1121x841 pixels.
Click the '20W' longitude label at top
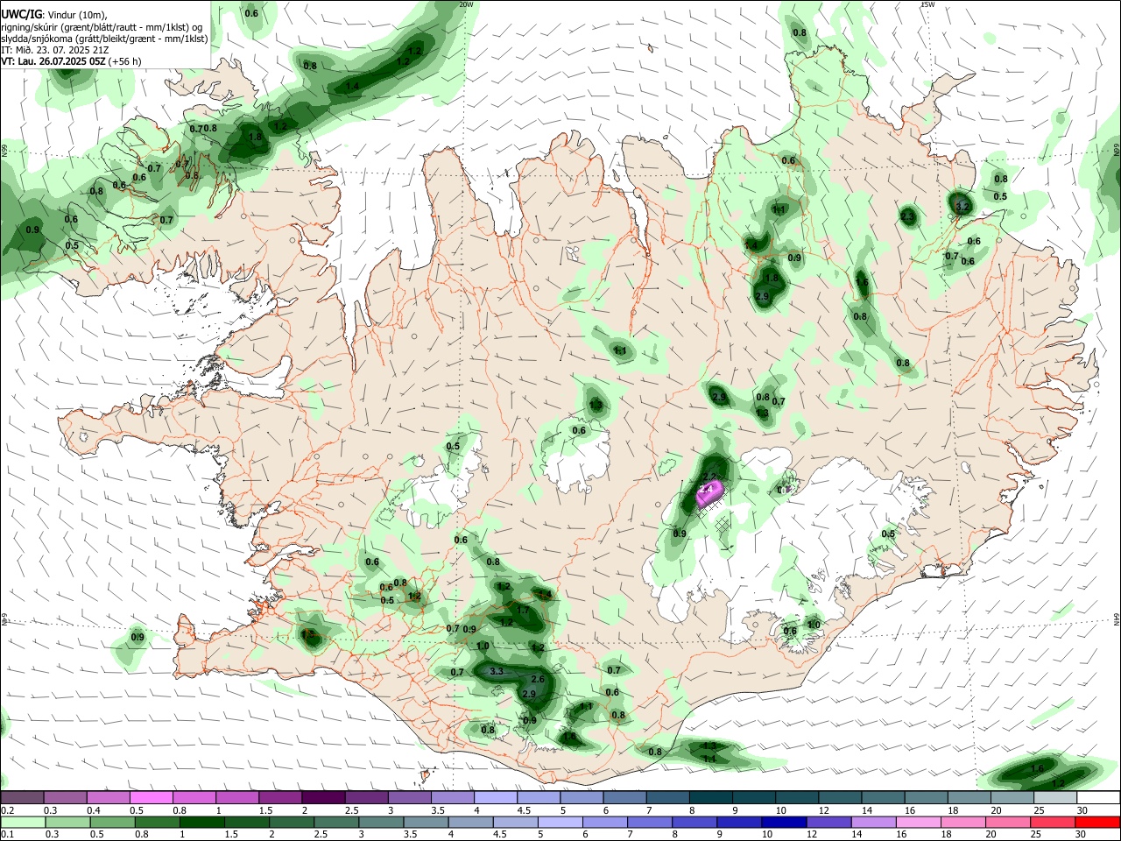point(466,4)
